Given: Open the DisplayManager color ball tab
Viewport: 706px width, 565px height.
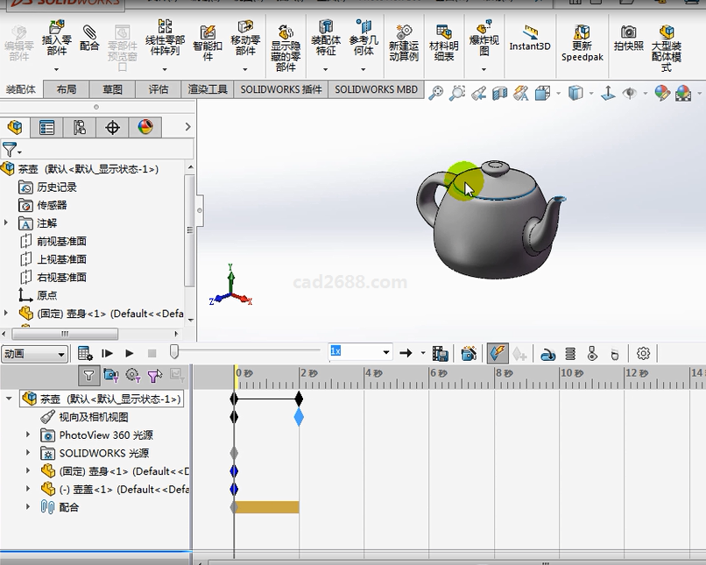Looking at the screenshot, I should tap(145, 128).
